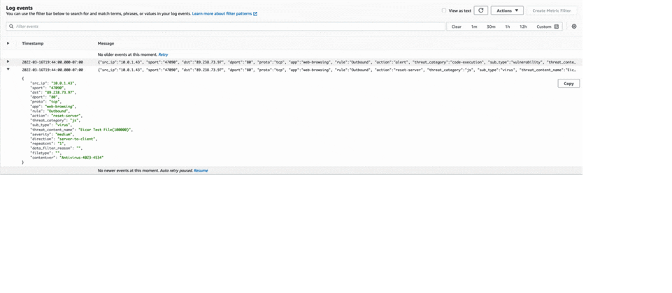Click the Retry link for older events
This screenshot has height=293, width=672.
point(163,54)
